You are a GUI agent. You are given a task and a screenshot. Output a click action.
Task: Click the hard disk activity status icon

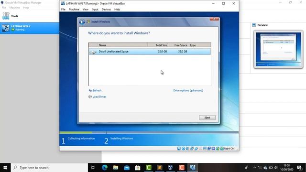179,149
